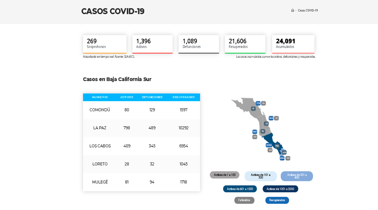Click the 1718 recovered cell for Mulegé
Image resolution: width=378 pixels, height=210 pixels.
183,182
